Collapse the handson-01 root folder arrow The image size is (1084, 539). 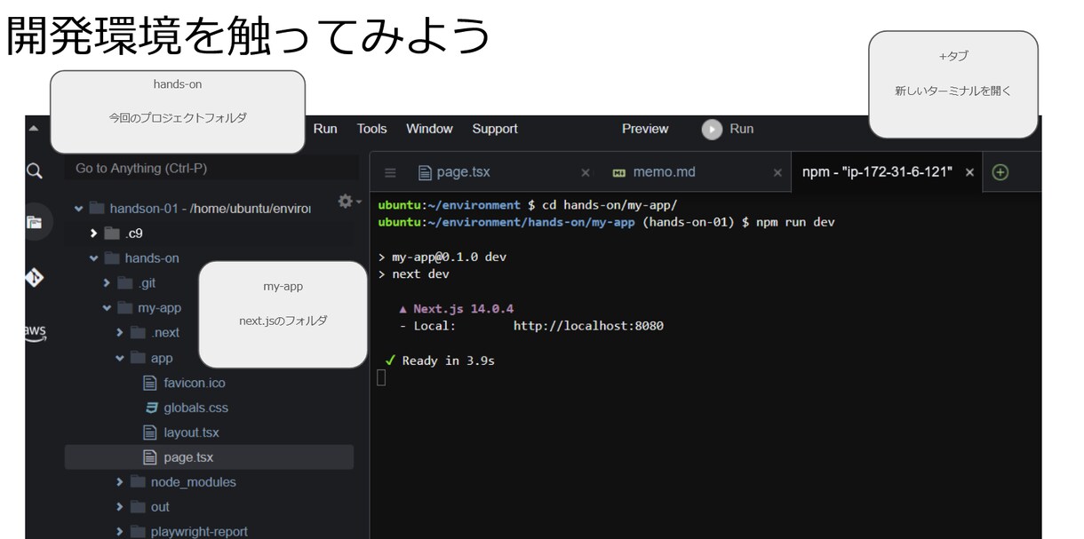click(x=79, y=209)
